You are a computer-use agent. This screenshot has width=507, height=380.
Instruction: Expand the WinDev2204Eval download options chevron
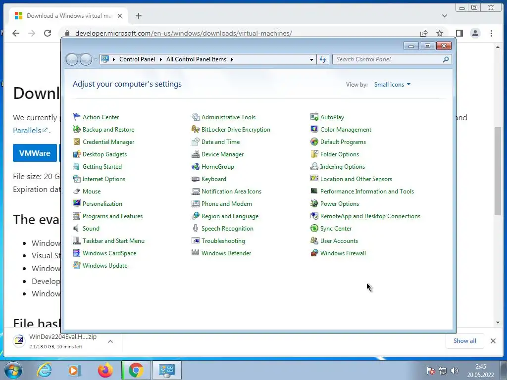coord(110,341)
